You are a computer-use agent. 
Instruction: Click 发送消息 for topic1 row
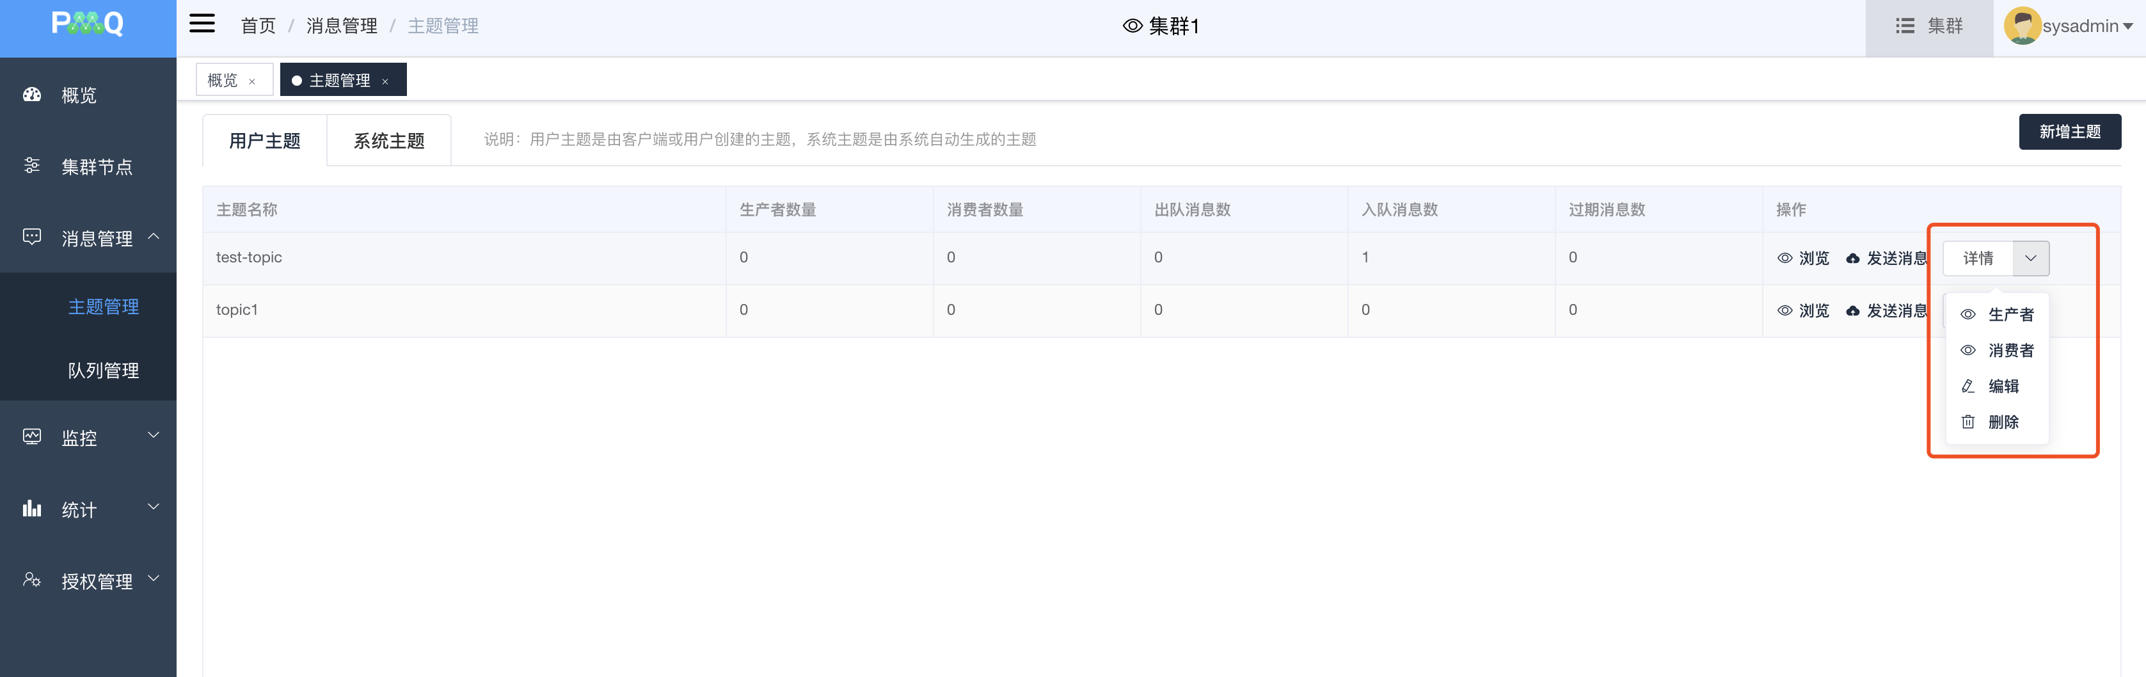coord(1887,310)
